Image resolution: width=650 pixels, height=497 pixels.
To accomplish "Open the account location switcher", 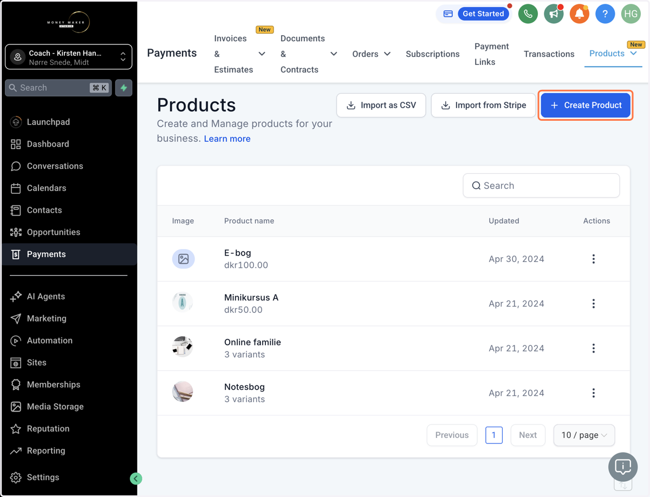I will (x=68, y=57).
